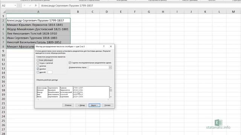Click the 'Далее >' button
241x135 pixels.
point(94,105)
